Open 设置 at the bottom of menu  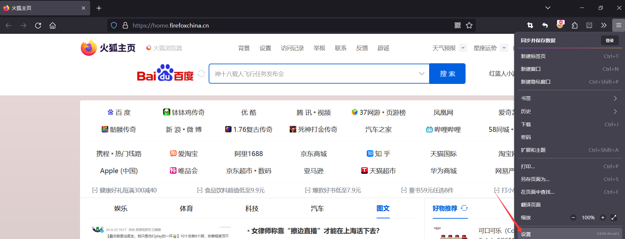570,234
